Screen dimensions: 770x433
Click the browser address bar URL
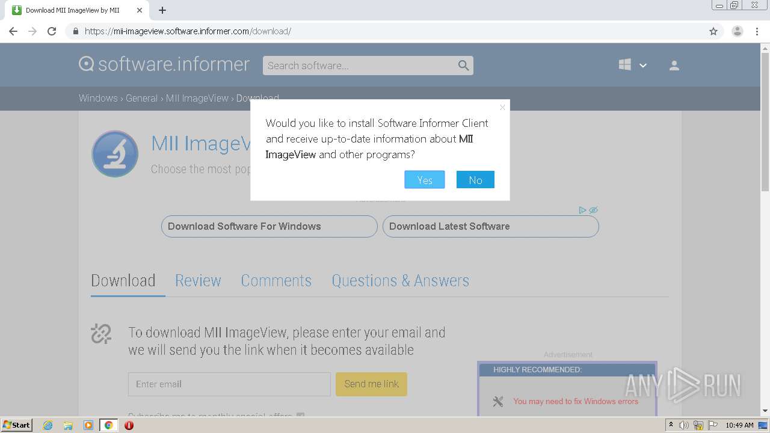(188, 31)
